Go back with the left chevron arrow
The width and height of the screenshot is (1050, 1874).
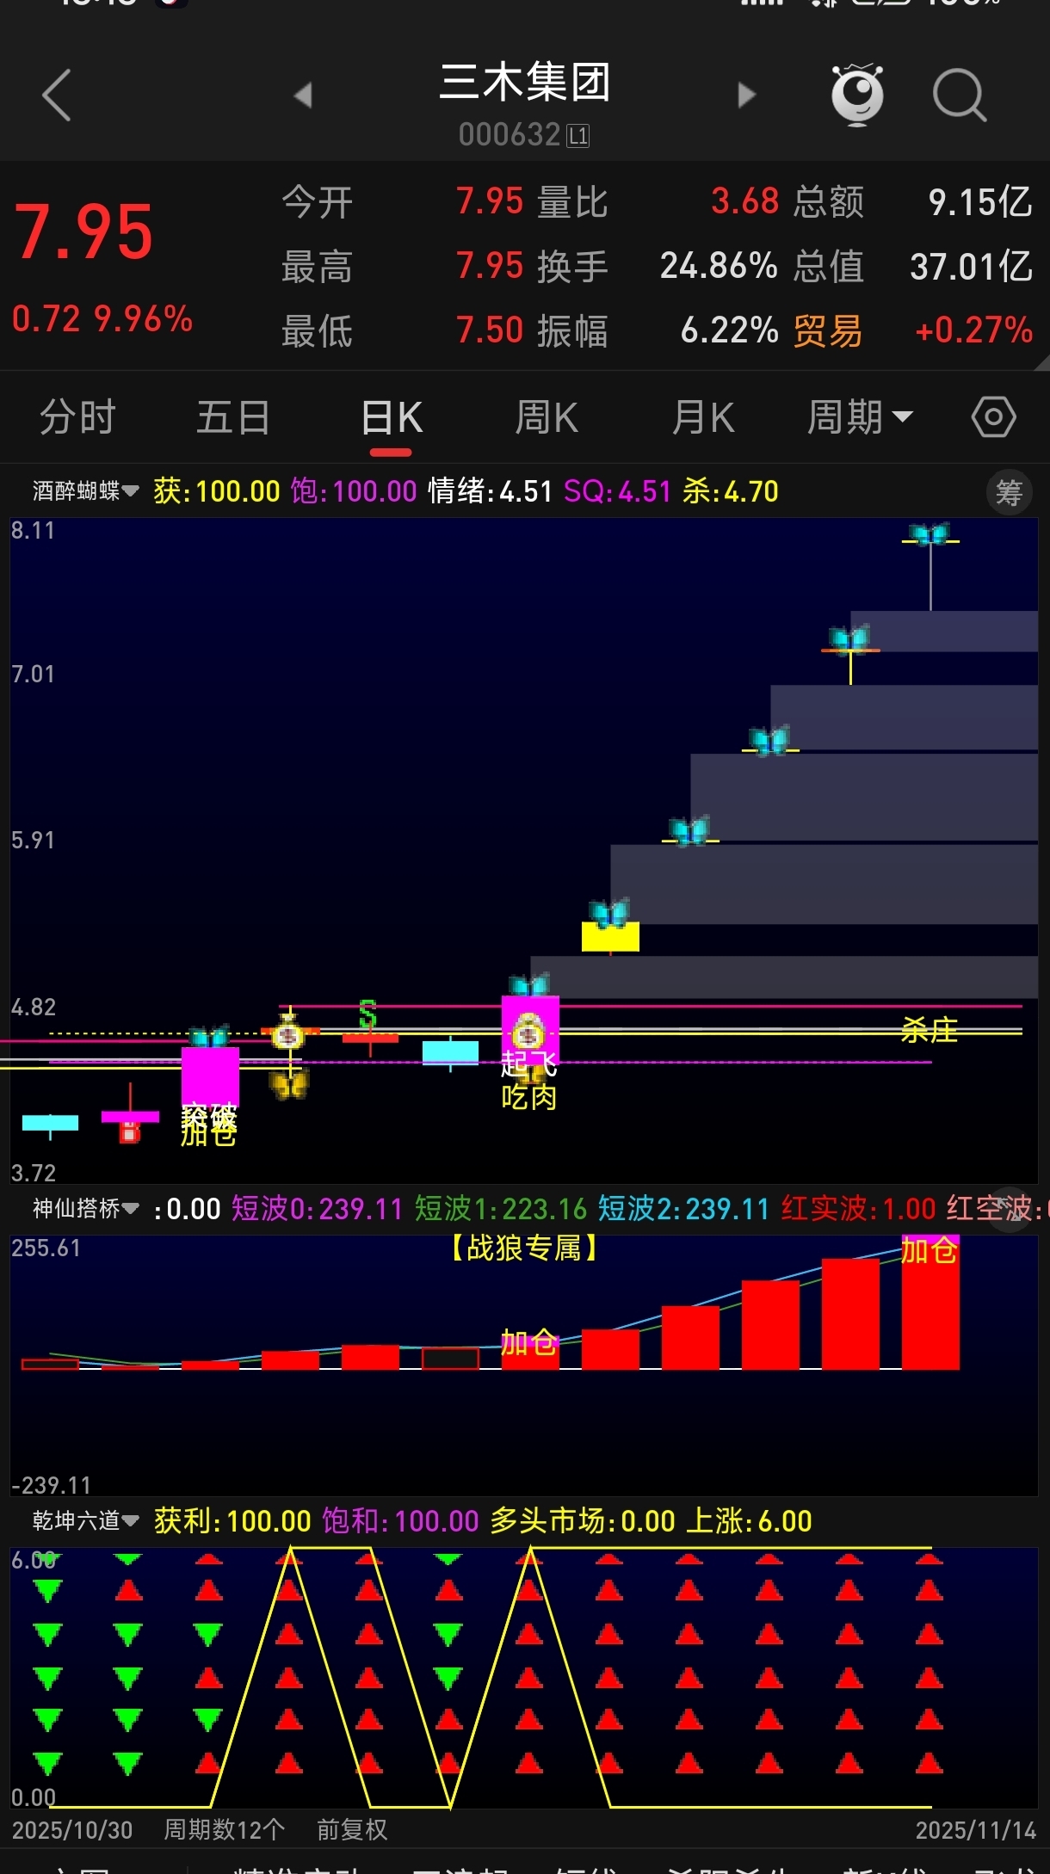point(56,95)
